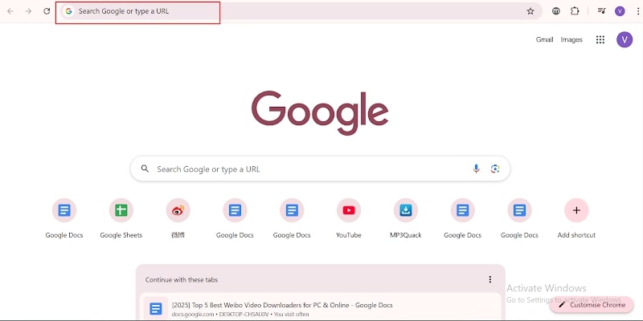Click the magnifier icon in the search box
643x321 pixels.
coord(145,169)
